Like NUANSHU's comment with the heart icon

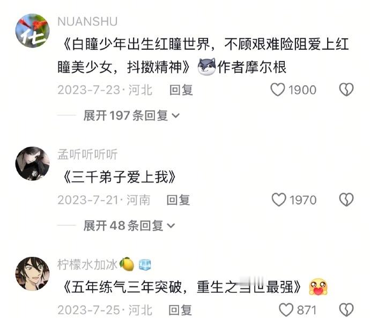278,90
